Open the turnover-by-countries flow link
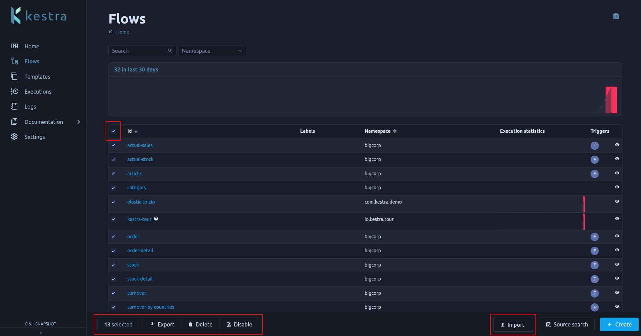Image resolution: width=641 pixels, height=336 pixels. tap(151, 307)
